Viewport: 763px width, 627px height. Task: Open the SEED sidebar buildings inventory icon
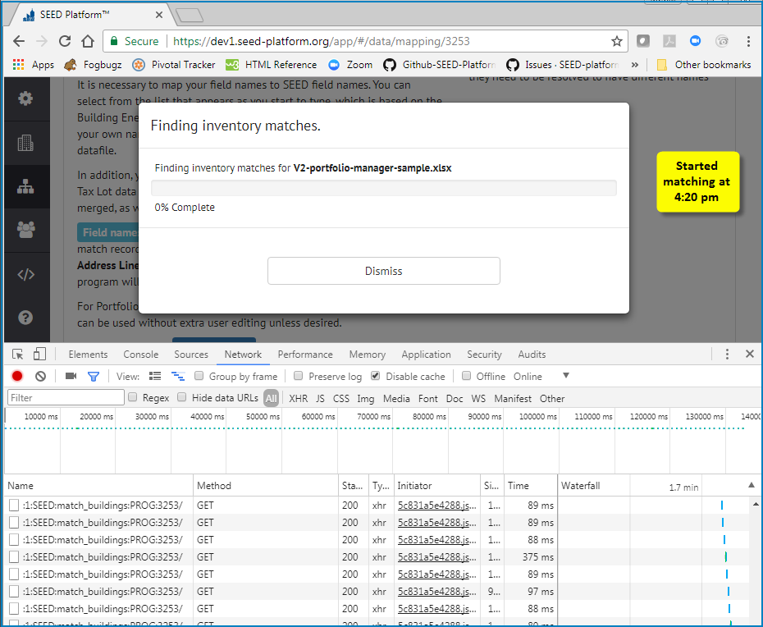click(x=25, y=143)
